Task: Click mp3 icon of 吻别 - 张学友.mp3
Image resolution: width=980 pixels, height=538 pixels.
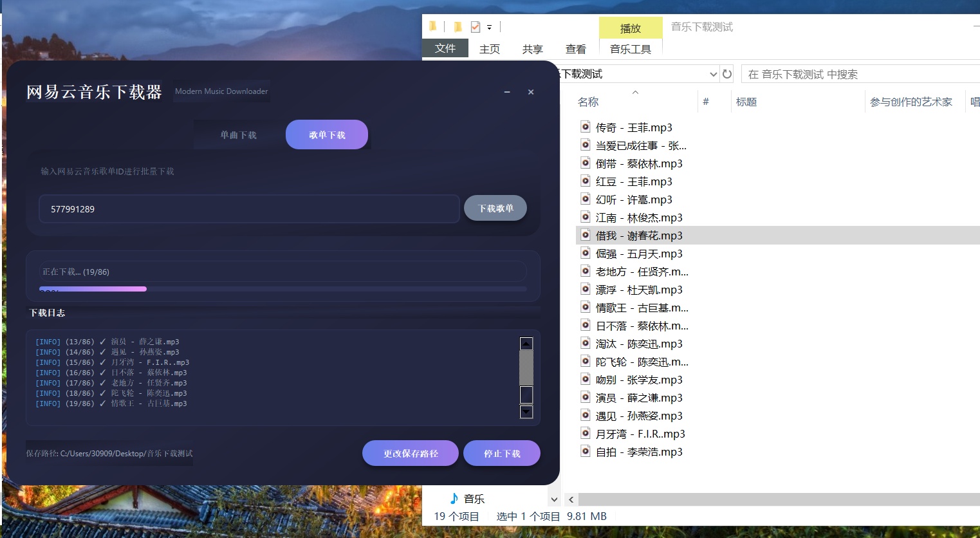Action: pos(586,379)
